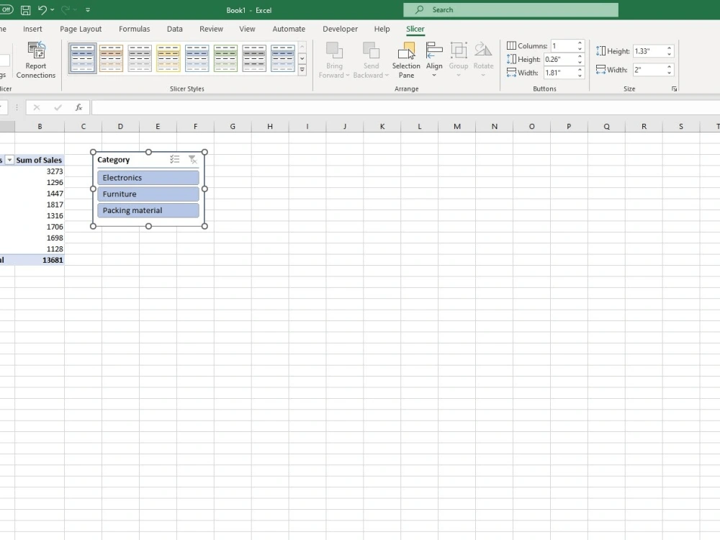Decrease button Width with spinner arrow
The height and width of the screenshot is (540, 720).
tap(580, 76)
